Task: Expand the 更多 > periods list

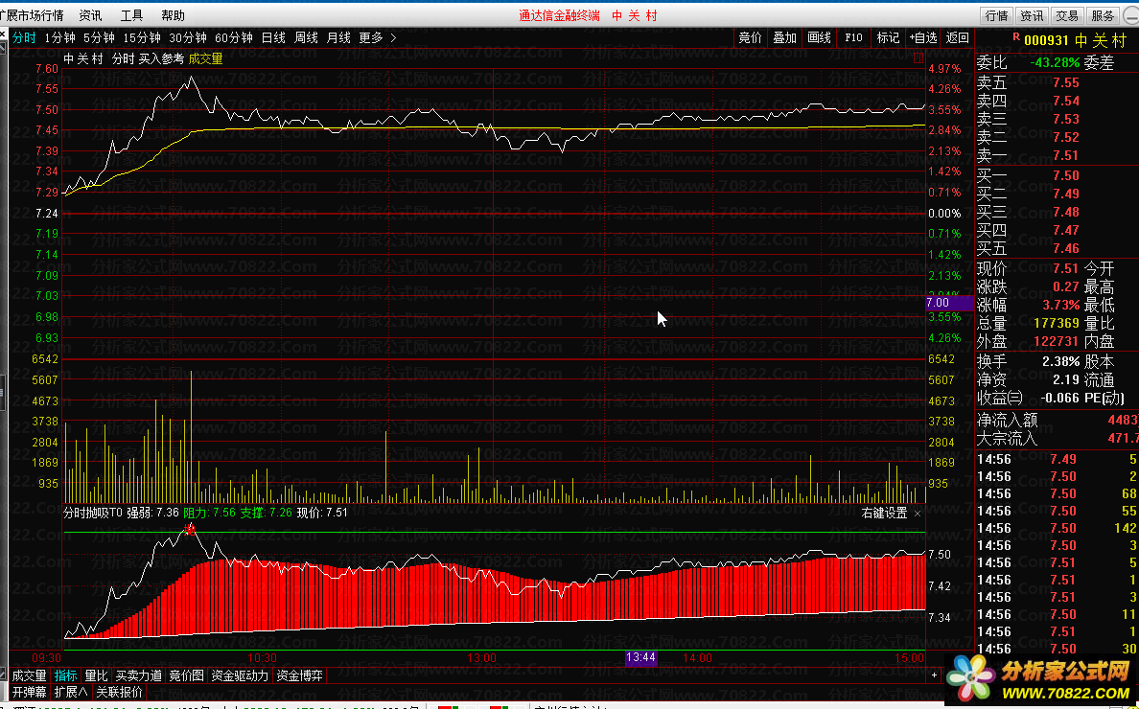Action: click(x=378, y=37)
